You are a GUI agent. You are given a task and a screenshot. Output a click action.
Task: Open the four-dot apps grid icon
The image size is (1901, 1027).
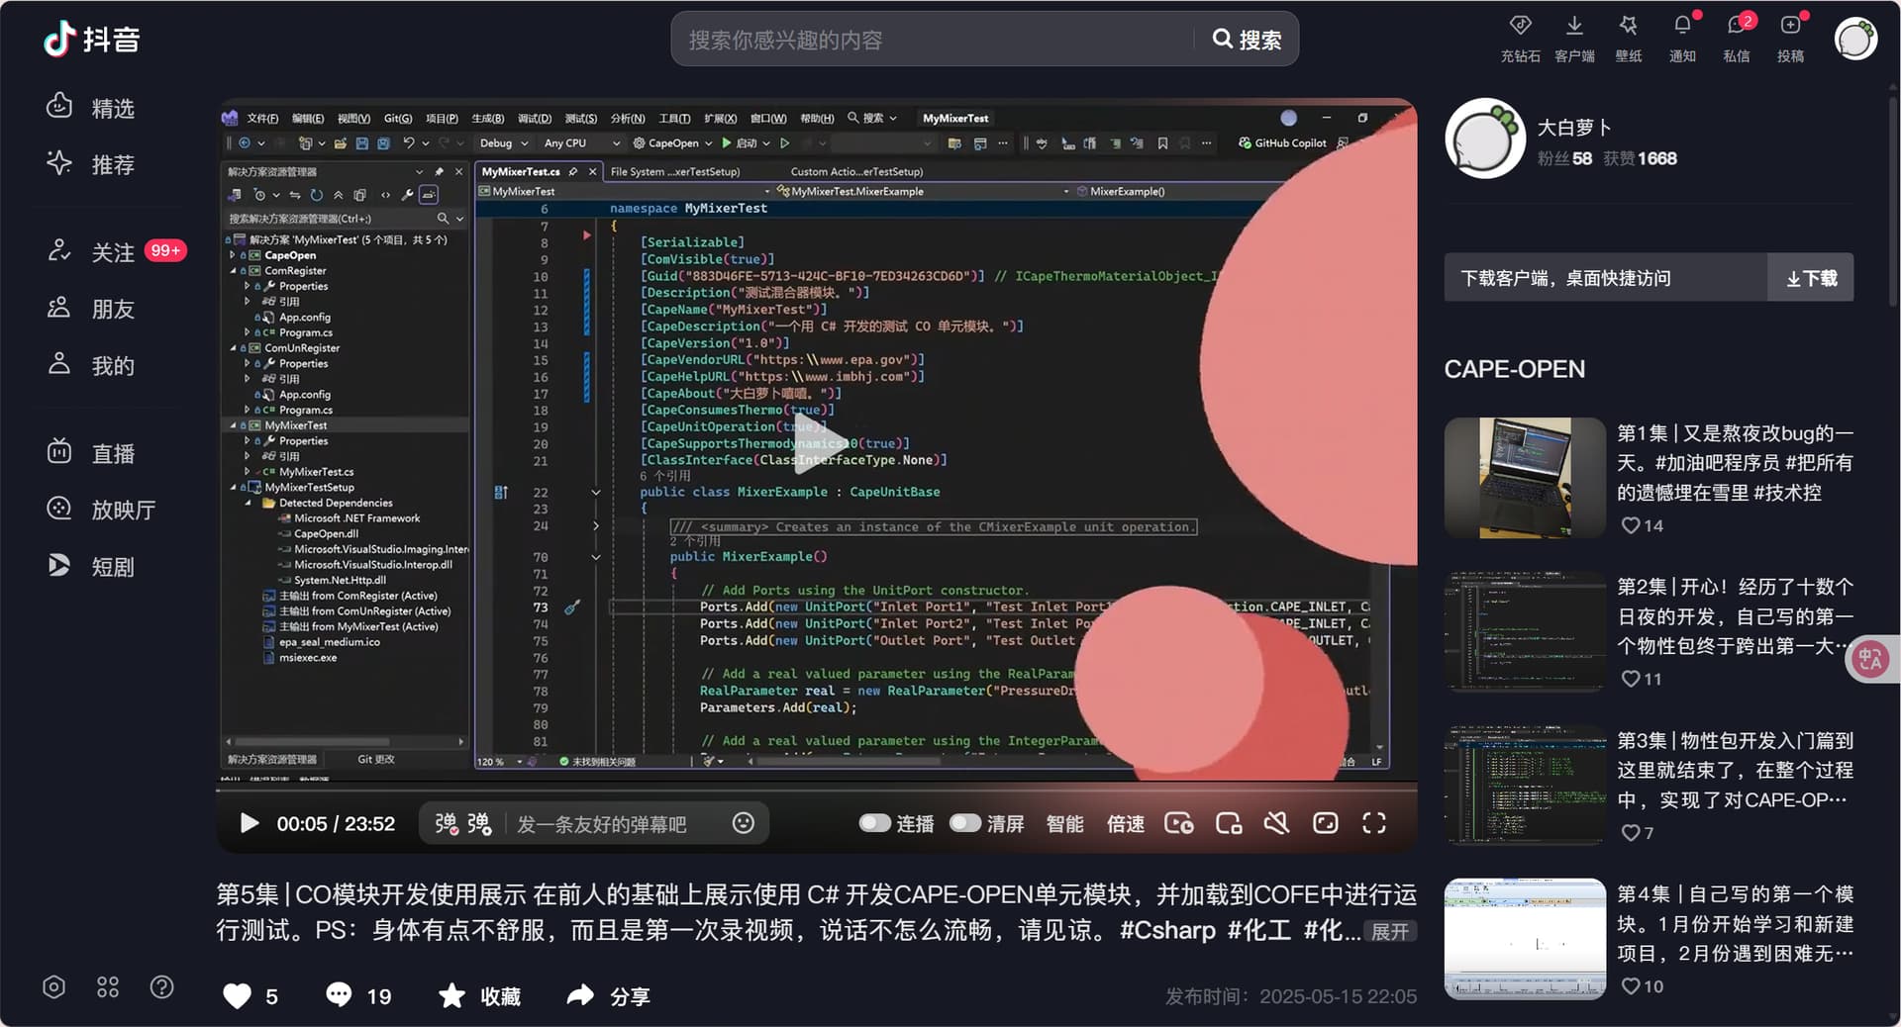point(108,986)
